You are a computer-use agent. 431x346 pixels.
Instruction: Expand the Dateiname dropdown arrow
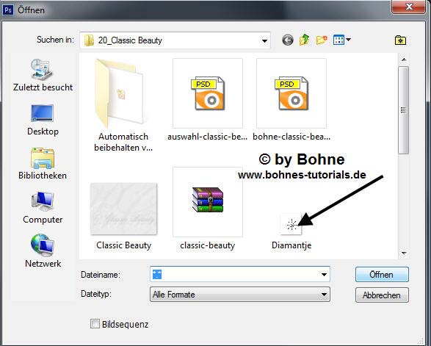(324, 274)
